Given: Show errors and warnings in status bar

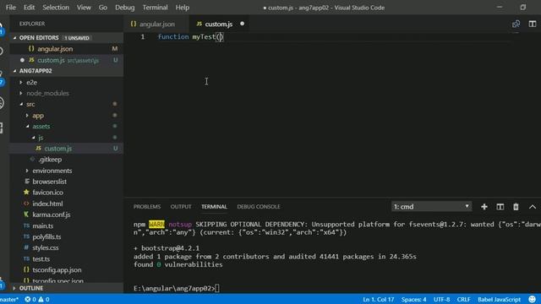Looking at the screenshot, I should (37, 300).
